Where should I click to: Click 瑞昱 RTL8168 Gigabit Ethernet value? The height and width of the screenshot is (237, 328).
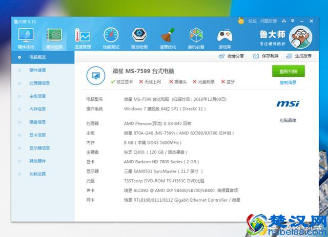coord(182,200)
